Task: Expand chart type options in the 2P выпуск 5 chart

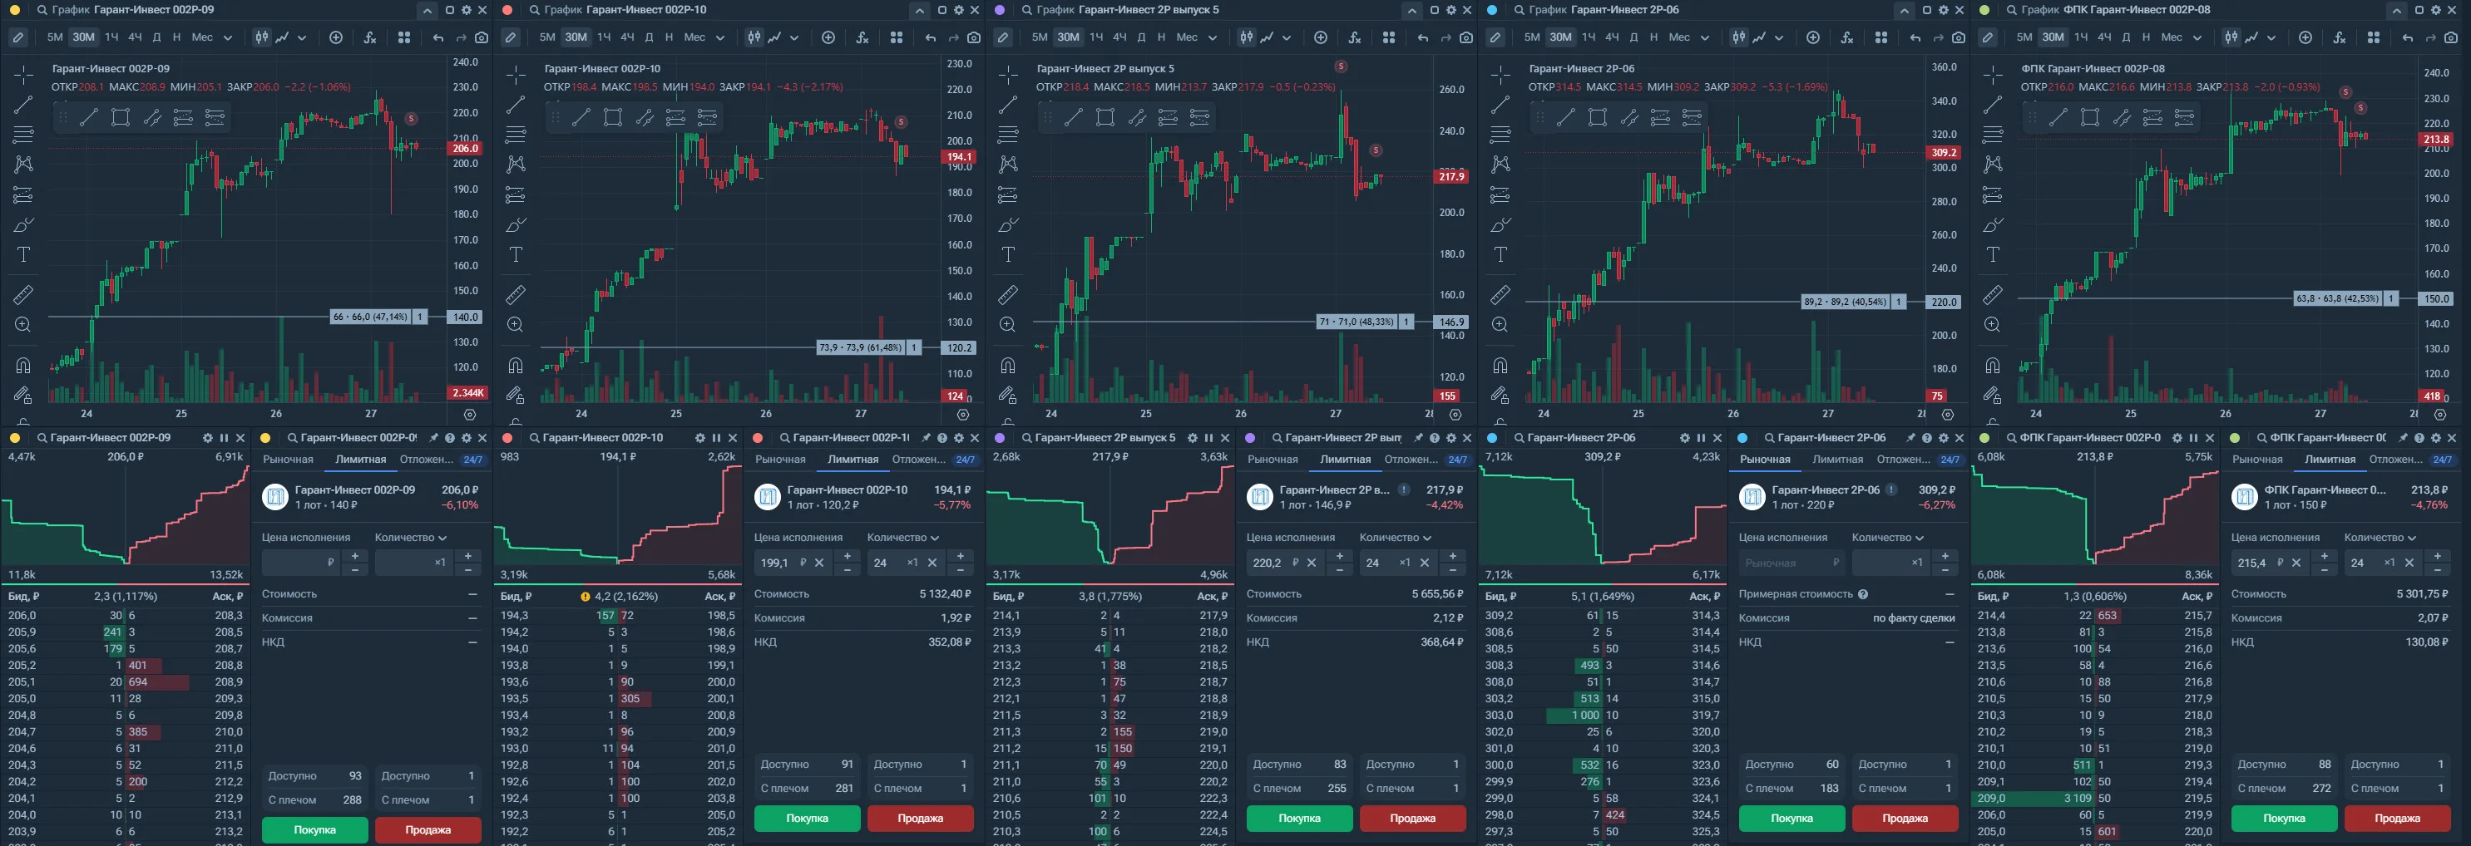Action: pyautogui.click(x=1287, y=37)
